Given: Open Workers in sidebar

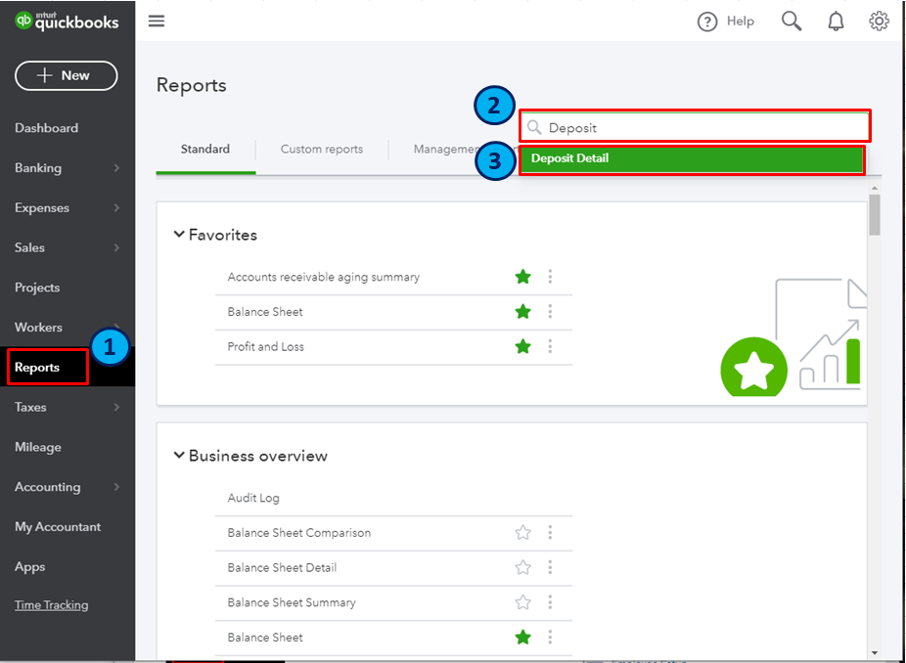Looking at the screenshot, I should (38, 328).
